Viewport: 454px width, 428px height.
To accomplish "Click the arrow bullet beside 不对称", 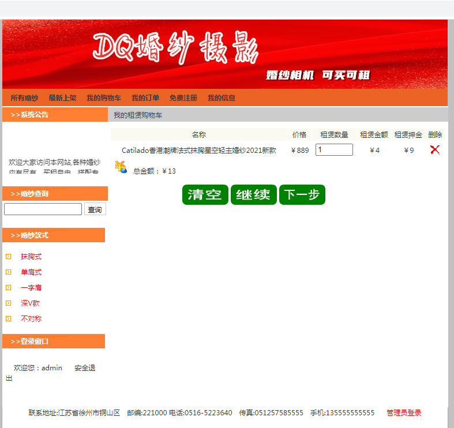I will pyautogui.click(x=9, y=318).
